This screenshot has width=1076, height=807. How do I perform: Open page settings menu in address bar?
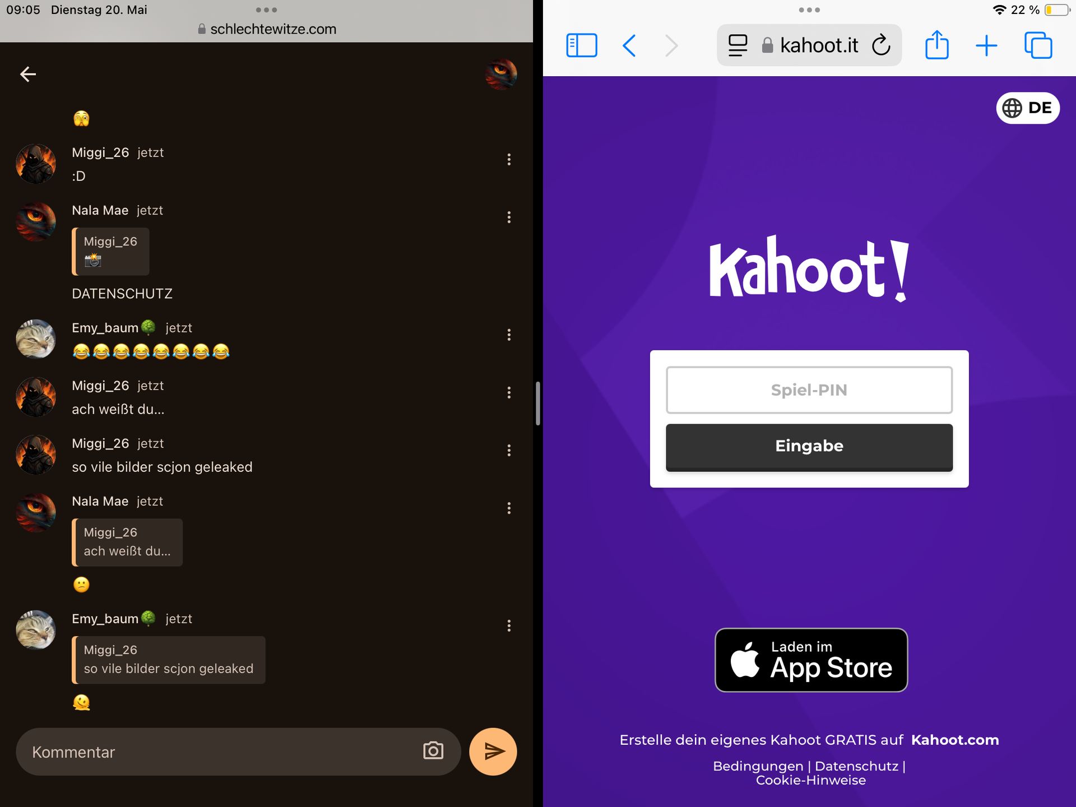(738, 45)
